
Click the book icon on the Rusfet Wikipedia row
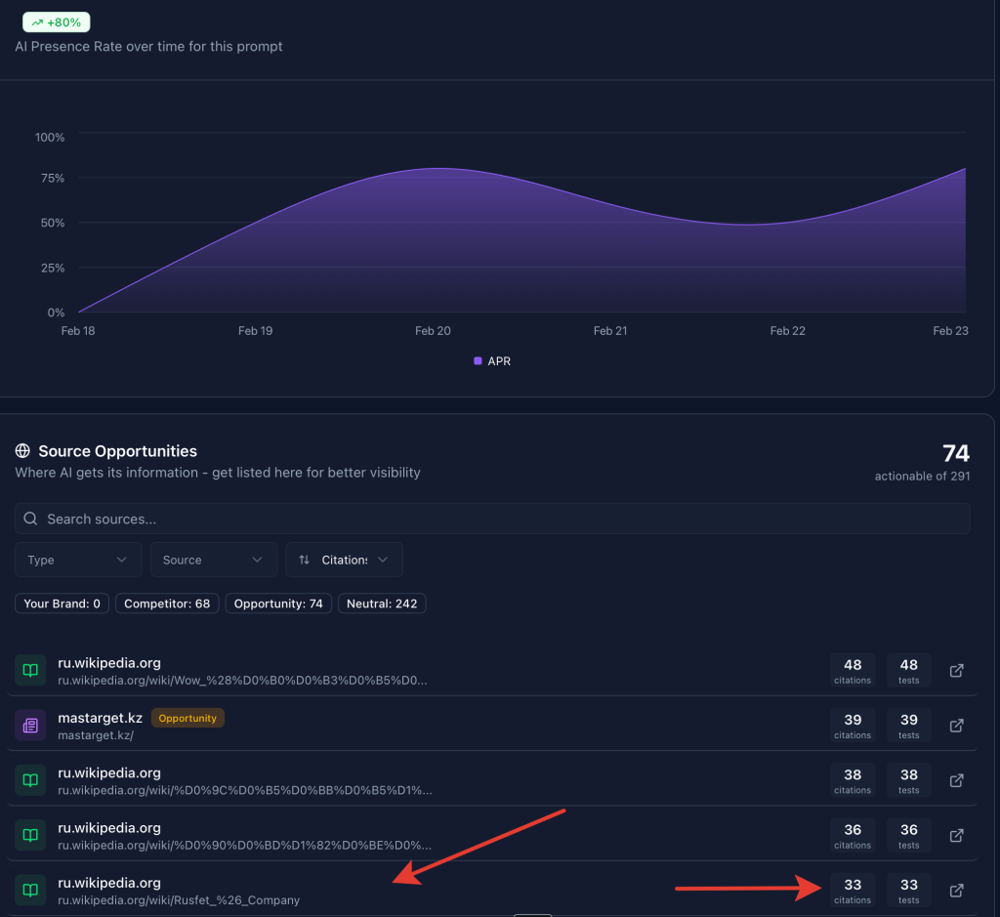(x=30, y=890)
